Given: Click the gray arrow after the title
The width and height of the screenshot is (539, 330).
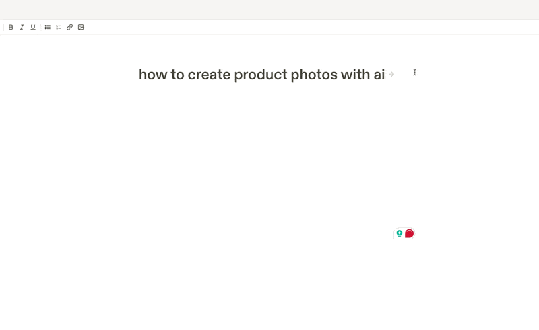Looking at the screenshot, I should click(391, 74).
